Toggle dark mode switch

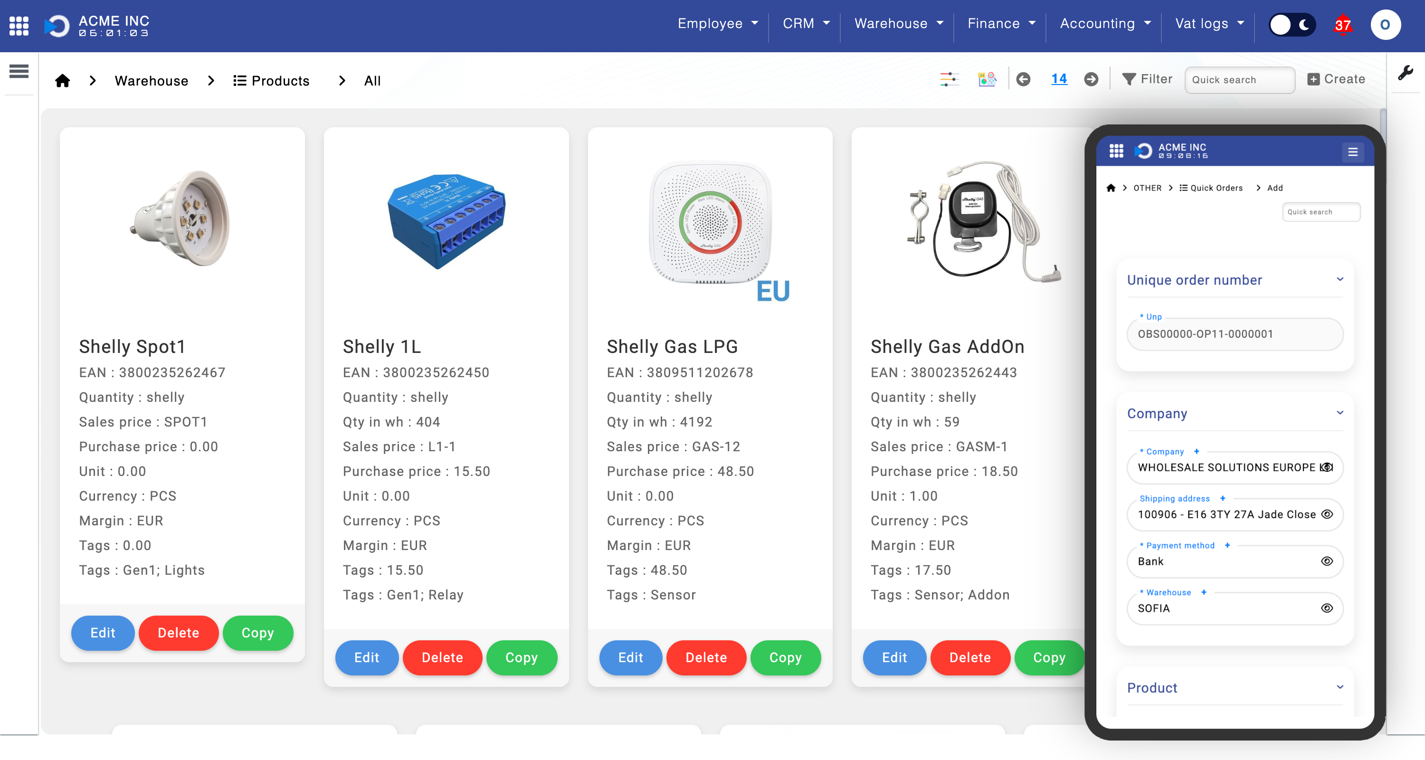[x=1292, y=25]
